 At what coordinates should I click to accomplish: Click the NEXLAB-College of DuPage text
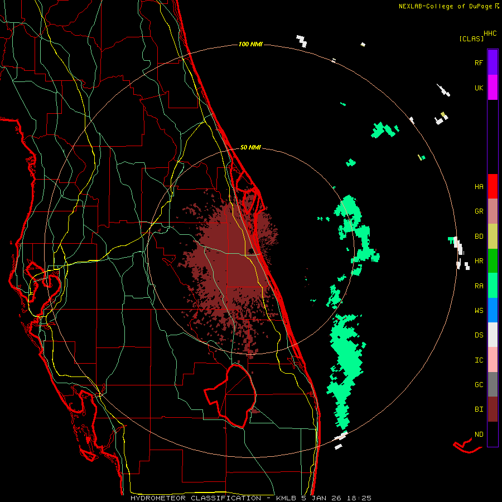point(446,6)
